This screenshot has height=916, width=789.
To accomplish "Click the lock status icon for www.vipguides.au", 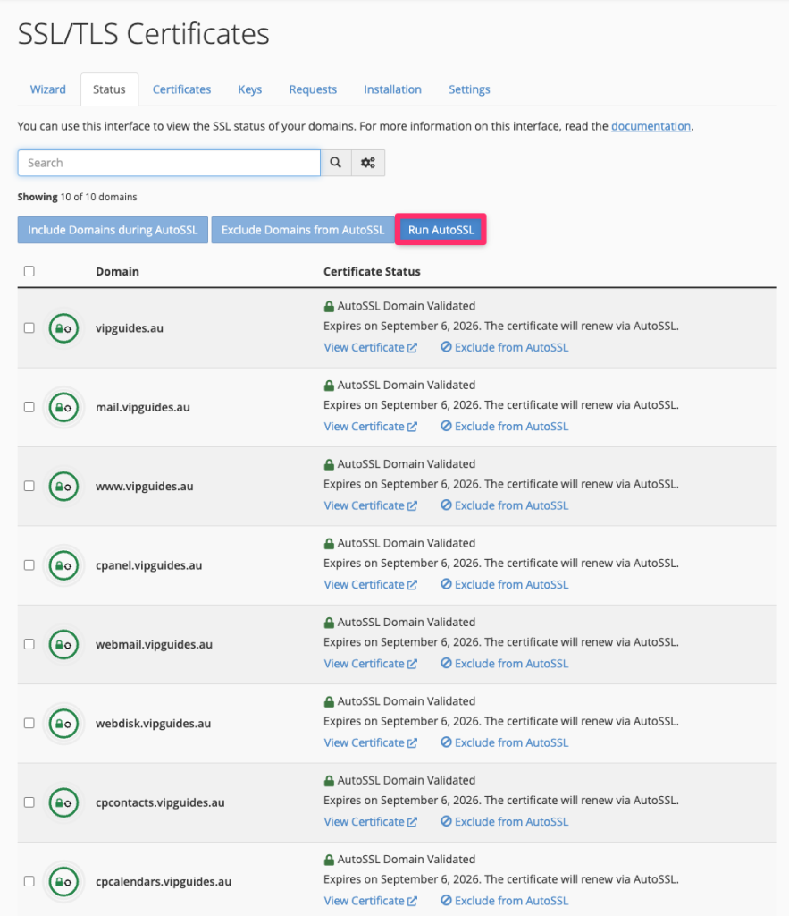I will pos(63,486).
